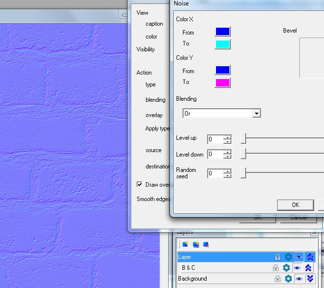324x288 pixels.
Task: Collapse the Layer row with double chevron
Action: (310, 257)
